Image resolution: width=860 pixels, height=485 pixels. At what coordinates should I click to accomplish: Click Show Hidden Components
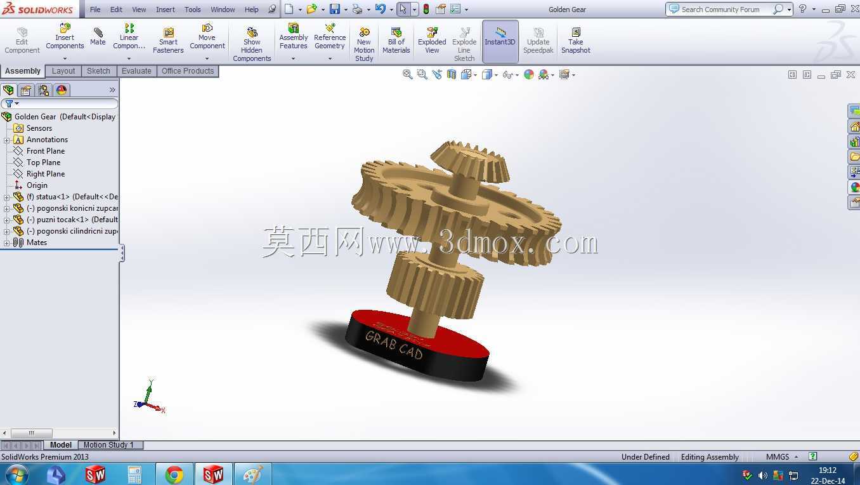tap(252, 44)
